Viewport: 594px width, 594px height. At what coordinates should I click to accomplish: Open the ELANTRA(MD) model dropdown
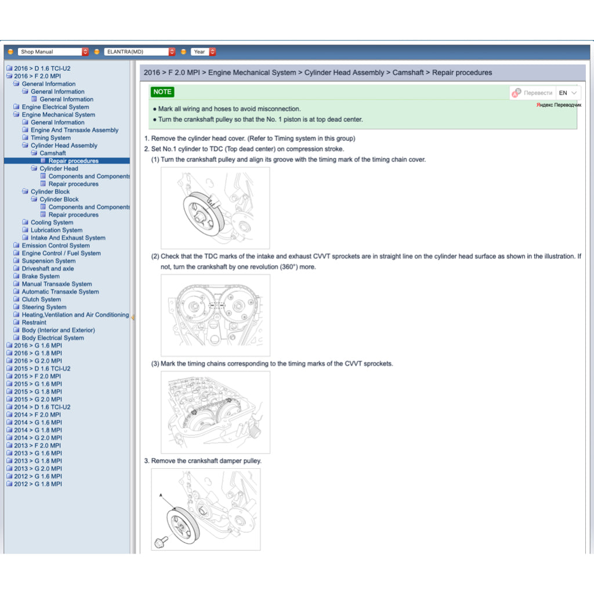click(140, 52)
